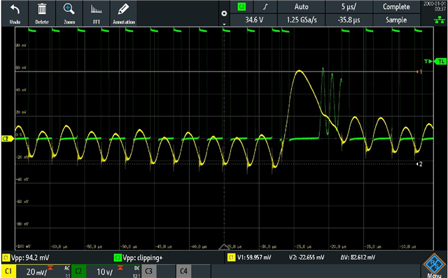Activate the Zoom magnifier tool
The width and height of the screenshot is (448, 278).
[x=69, y=13]
